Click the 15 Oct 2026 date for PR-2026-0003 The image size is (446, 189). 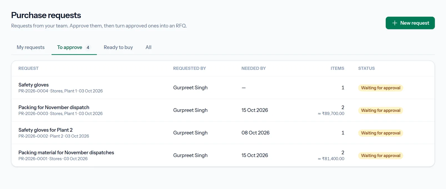(255, 110)
